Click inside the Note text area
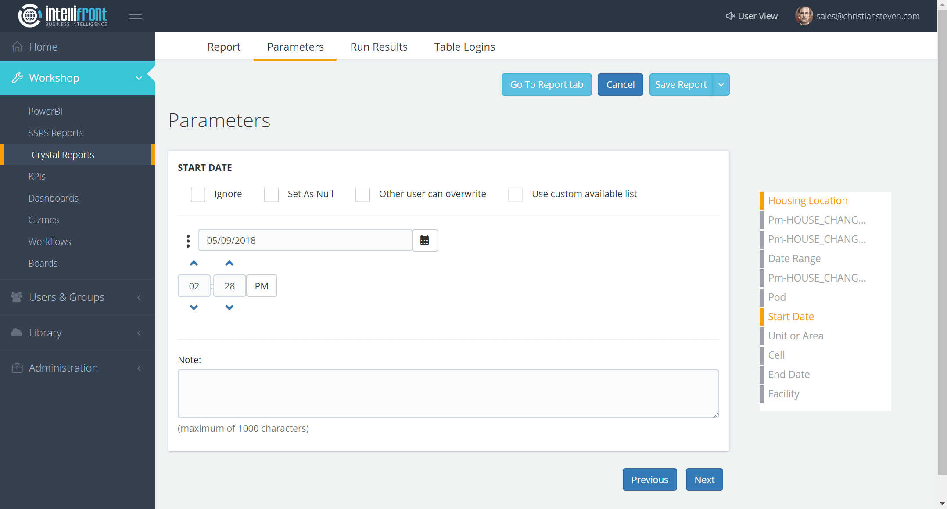 [x=448, y=393]
